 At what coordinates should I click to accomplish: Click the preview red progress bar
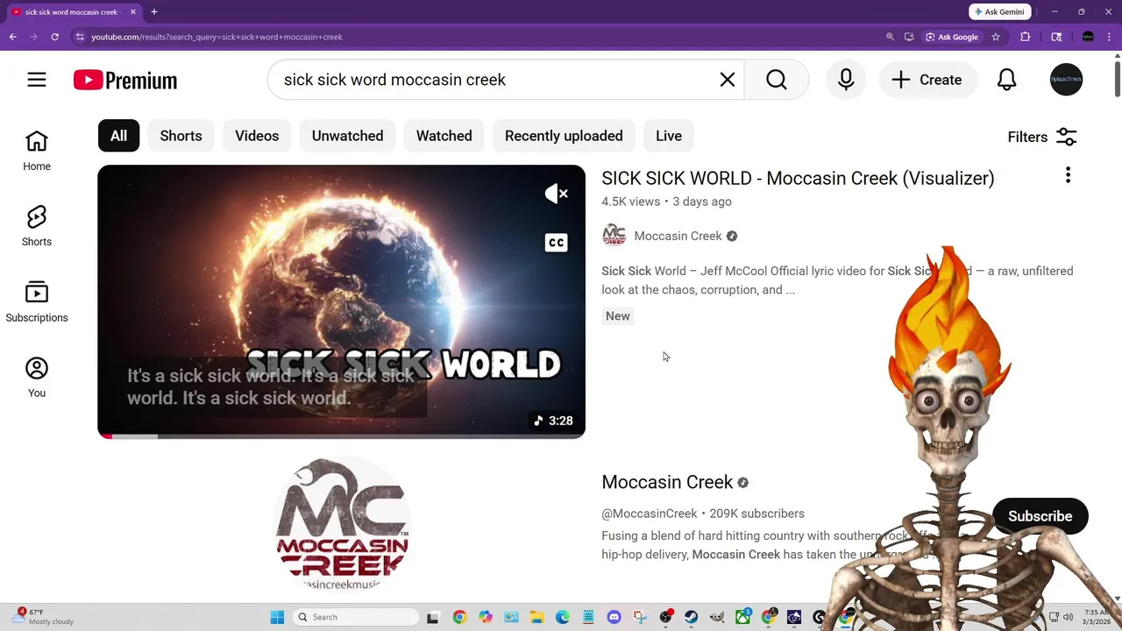pyautogui.click(x=341, y=436)
